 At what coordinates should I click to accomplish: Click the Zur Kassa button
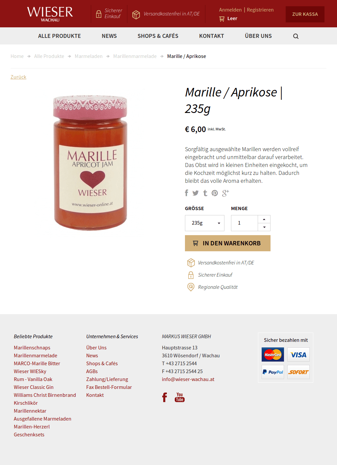[305, 14]
